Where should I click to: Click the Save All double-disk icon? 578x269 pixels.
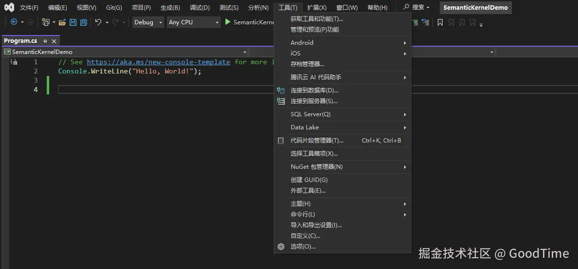point(84,22)
